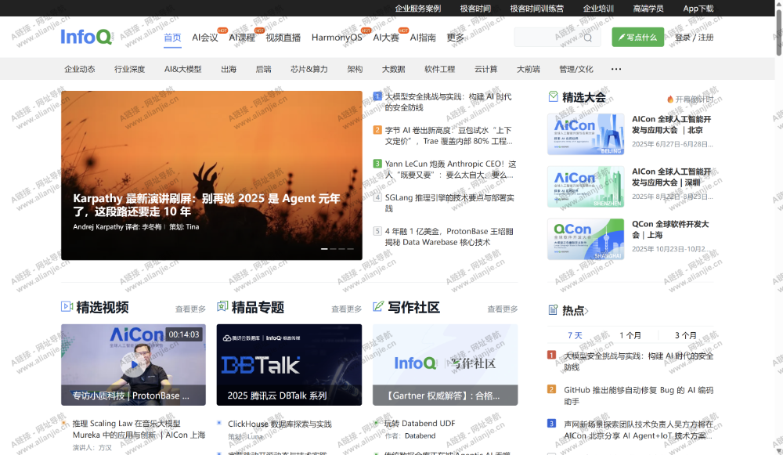Screen dimensions: 783x455
Task: Open 极客时间训练营 top bar link
Action: pyautogui.click(x=537, y=9)
